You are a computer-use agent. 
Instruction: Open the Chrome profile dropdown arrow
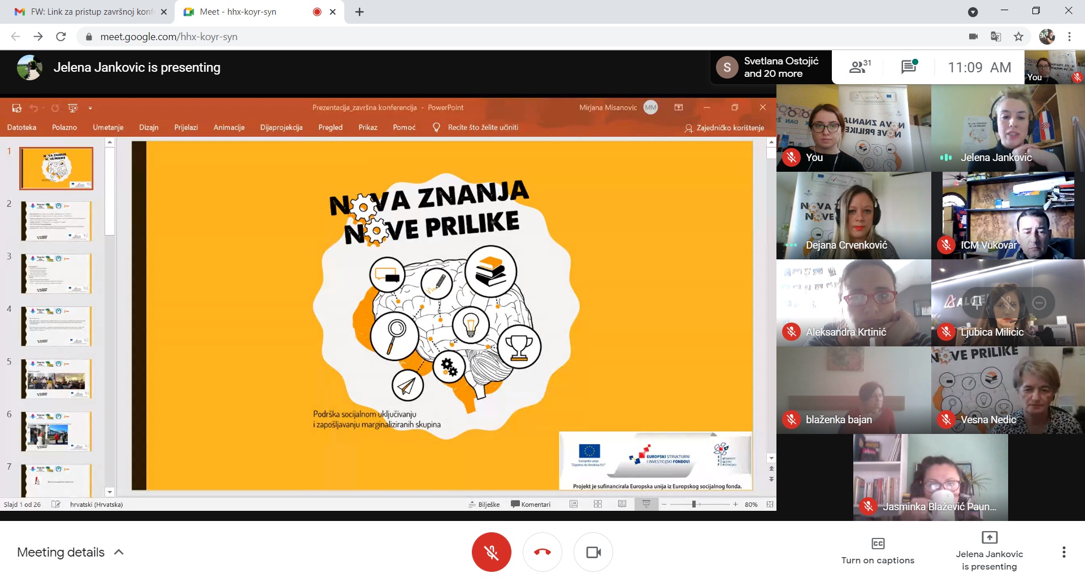point(973,12)
